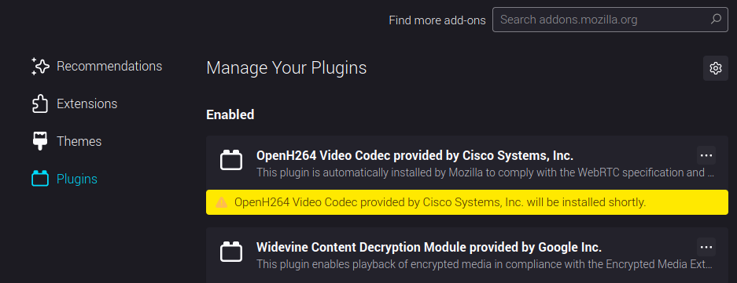Click the OpenH264 plugin brick icon
The image size is (737, 283).
pos(231,160)
